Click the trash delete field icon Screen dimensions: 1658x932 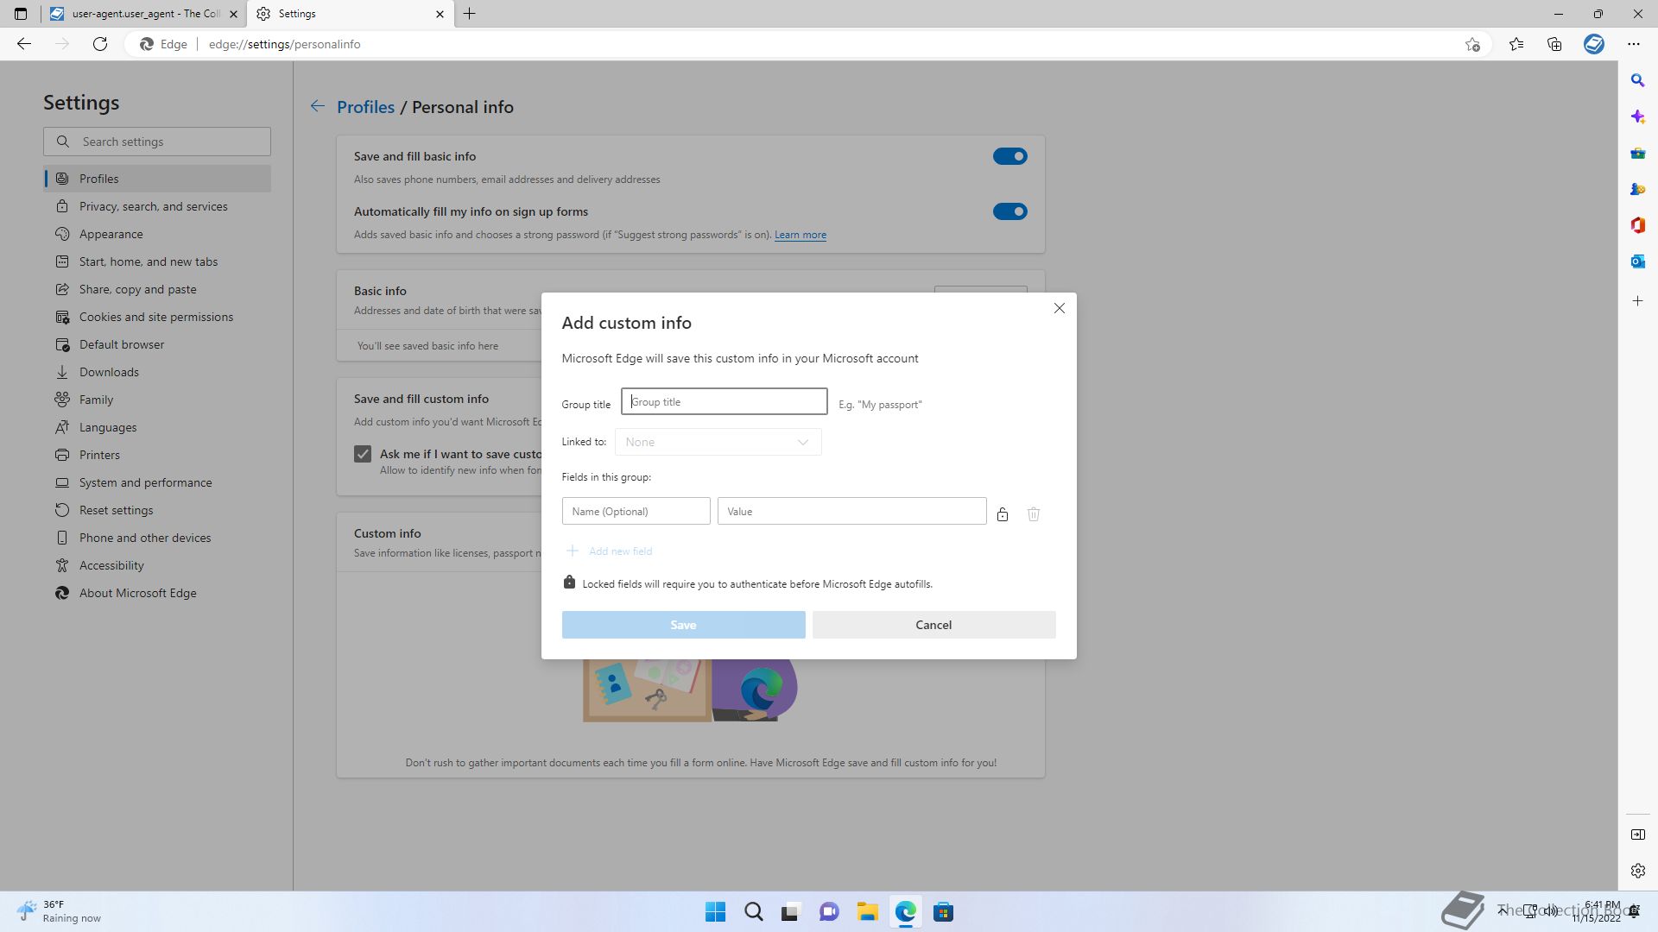click(x=1034, y=514)
